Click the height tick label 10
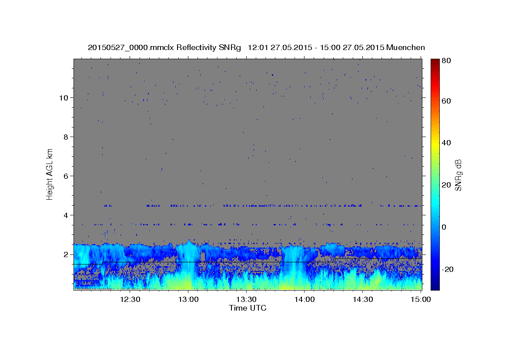 click(63, 98)
